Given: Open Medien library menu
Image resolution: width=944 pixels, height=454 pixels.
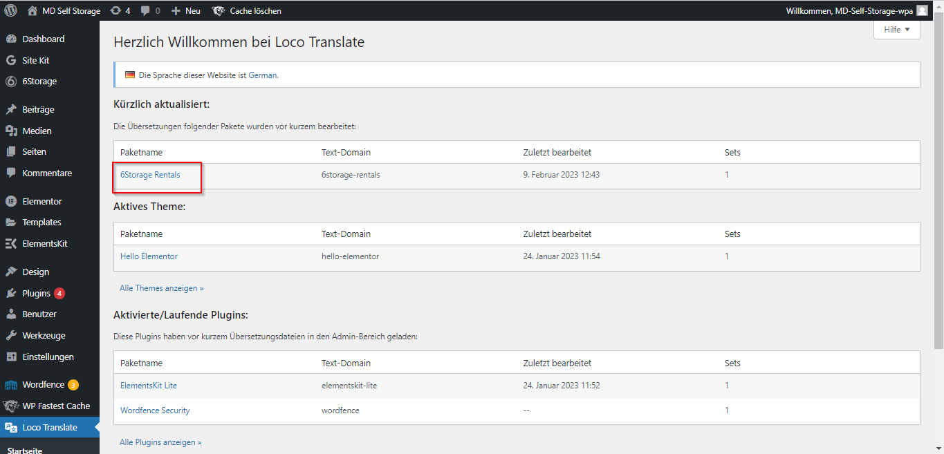Looking at the screenshot, I should [50, 131].
